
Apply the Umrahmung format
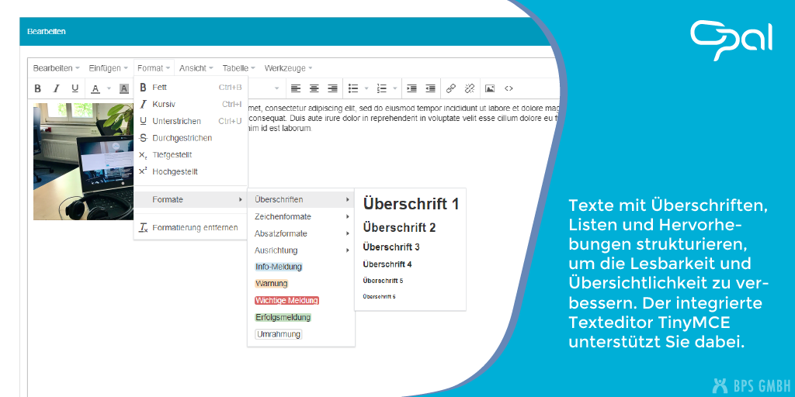(x=279, y=334)
